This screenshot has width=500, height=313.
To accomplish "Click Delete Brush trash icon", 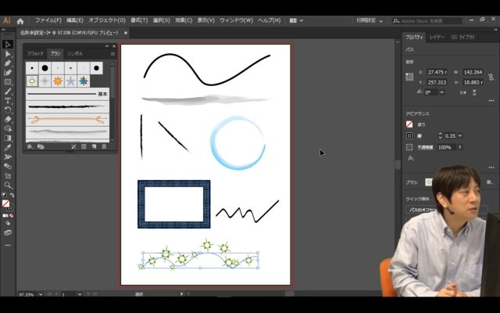I will tap(104, 146).
